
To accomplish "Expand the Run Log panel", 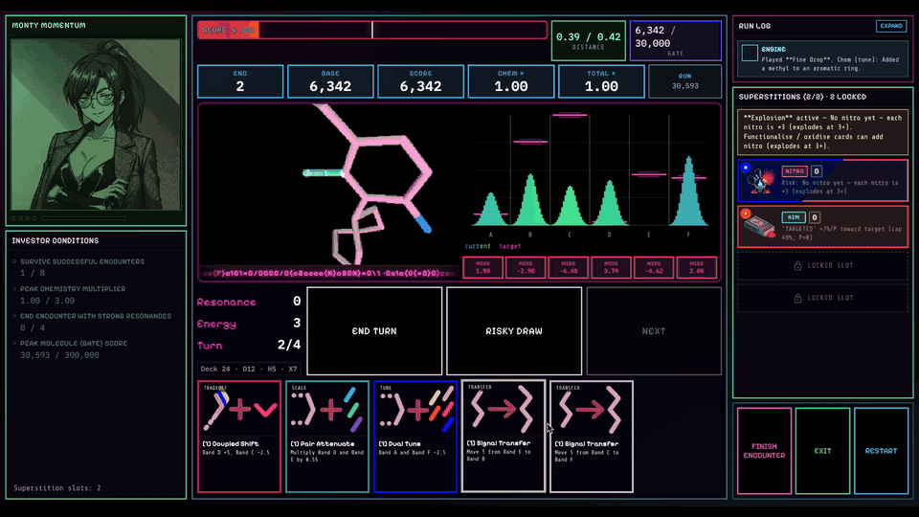I will 891,26.
